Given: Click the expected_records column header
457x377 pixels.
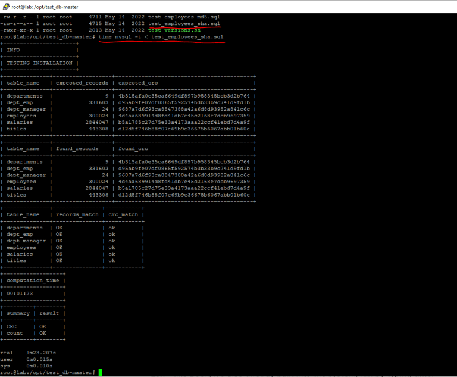Looking at the screenshot, I should [x=82, y=83].
